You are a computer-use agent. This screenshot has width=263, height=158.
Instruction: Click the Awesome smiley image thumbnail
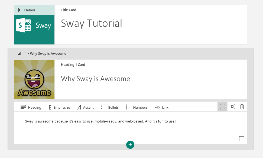(x=34, y=79)
